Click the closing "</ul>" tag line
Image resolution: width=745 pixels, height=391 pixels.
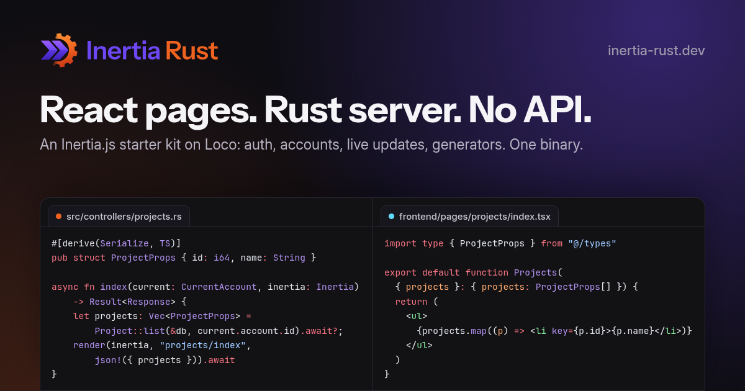419,345
